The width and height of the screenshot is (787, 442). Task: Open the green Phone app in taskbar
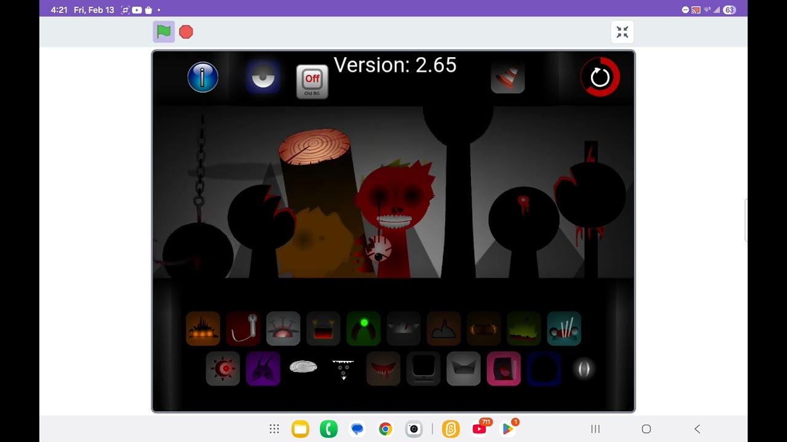pos(329,429)
